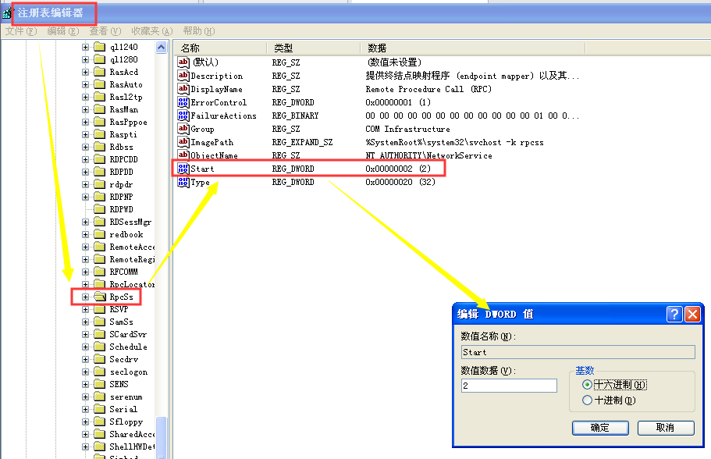Select the 十六进制 hexadecimal radio button
This screenshot has width=711, height=459.
tap(587, 385)
